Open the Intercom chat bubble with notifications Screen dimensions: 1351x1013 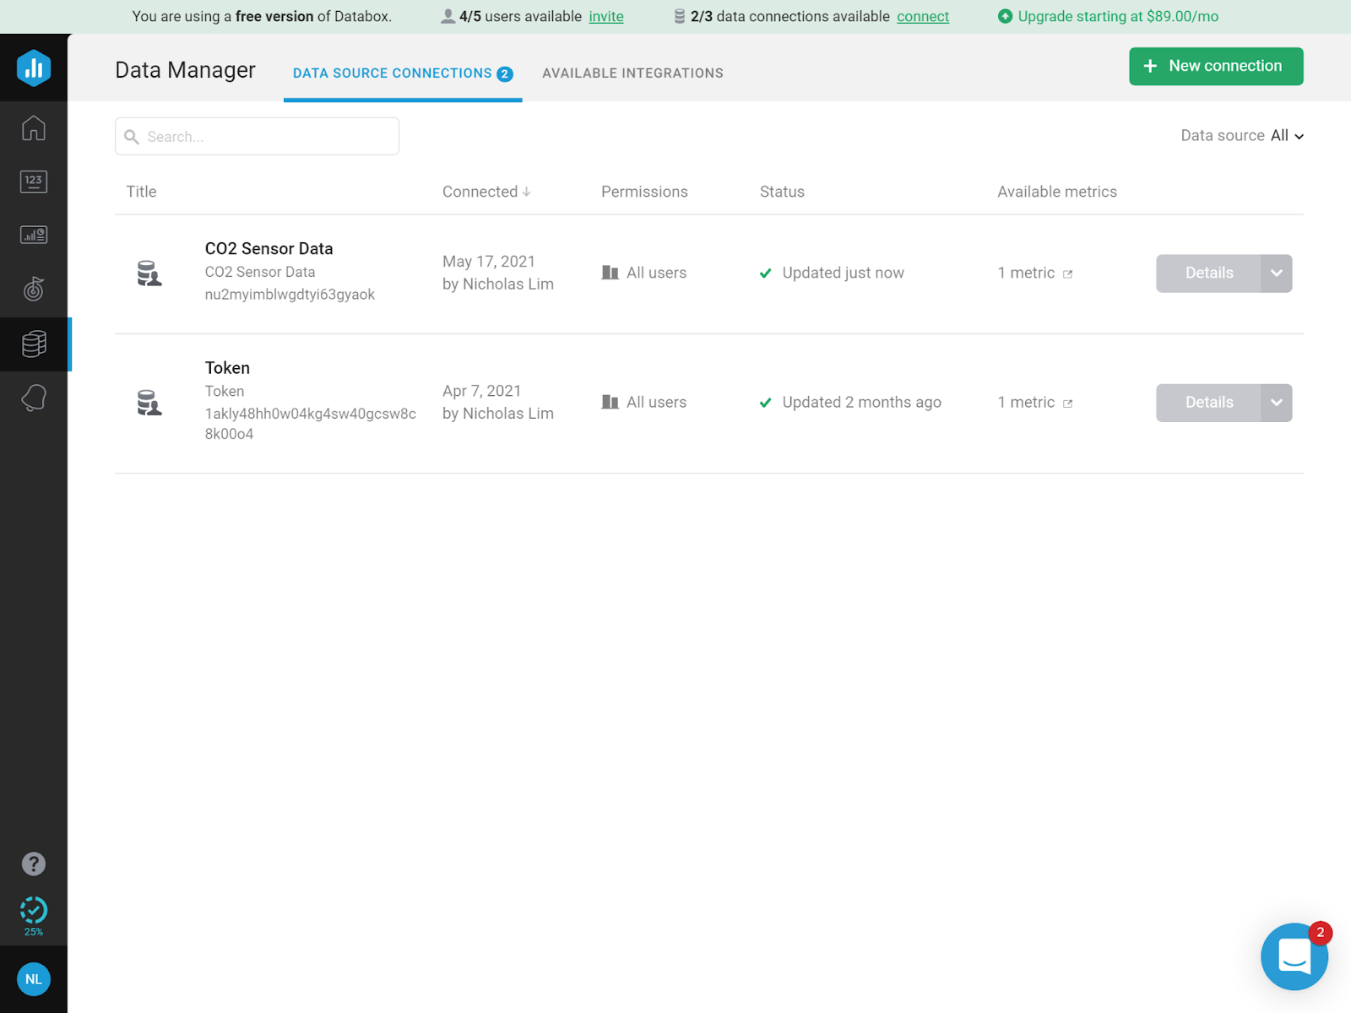[1294, 956]
